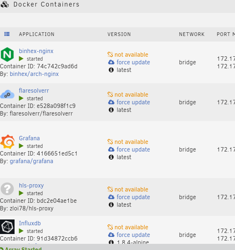Click the binhex-nginx green N icon

point(7,55)
